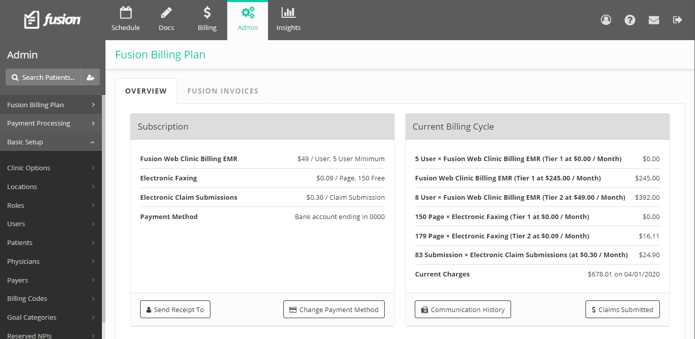Open the user profile icon

[x=606, y=20]
